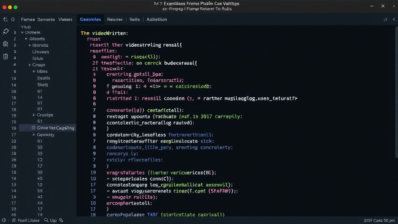Collapse the 'Dimletk' tree node

[22, 33]
